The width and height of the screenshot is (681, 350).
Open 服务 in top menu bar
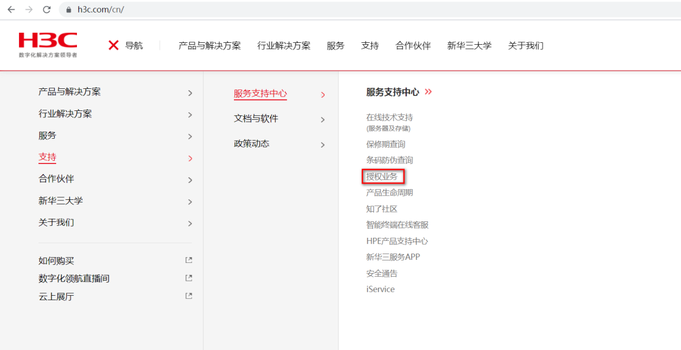335,45
